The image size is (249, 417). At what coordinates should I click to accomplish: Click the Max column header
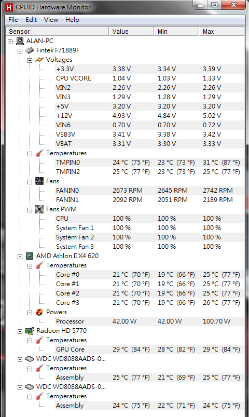(x=222, y=31)
